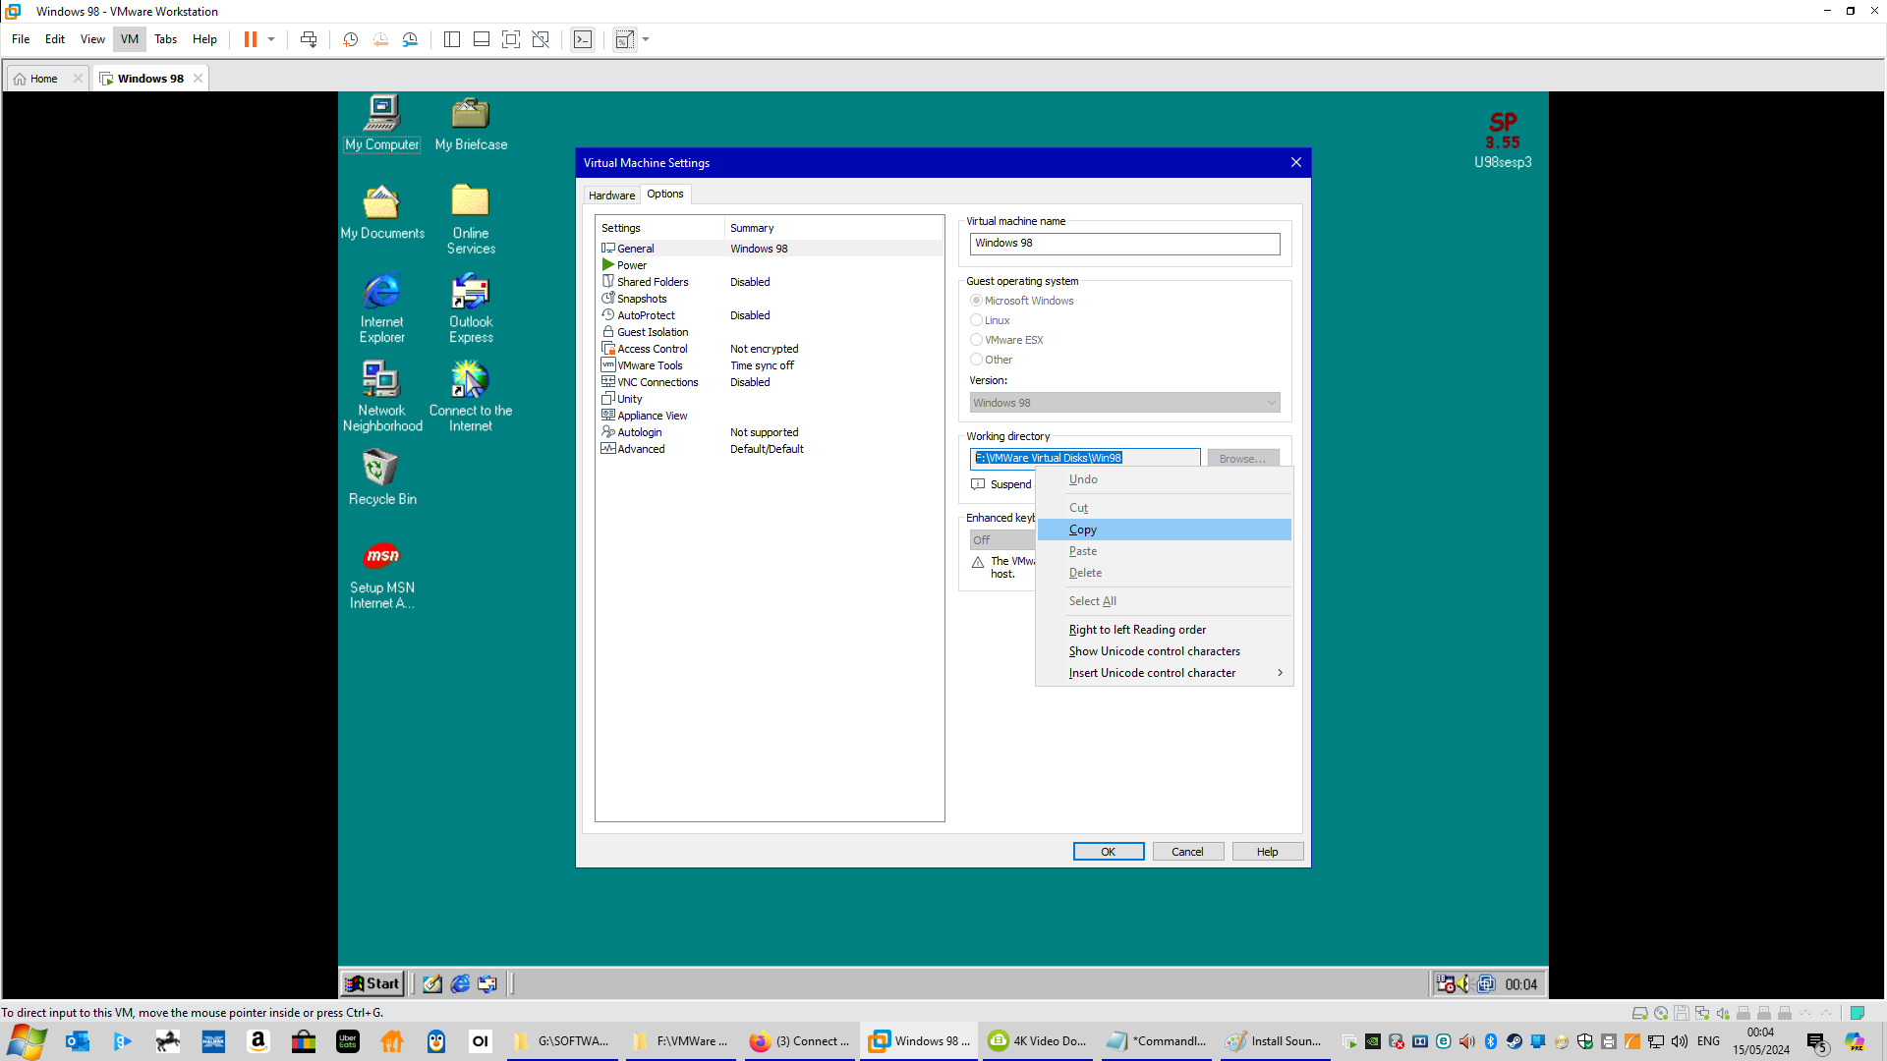Click the console view toolbar icon
The image size is (1887, 1061).
(583, 39)
